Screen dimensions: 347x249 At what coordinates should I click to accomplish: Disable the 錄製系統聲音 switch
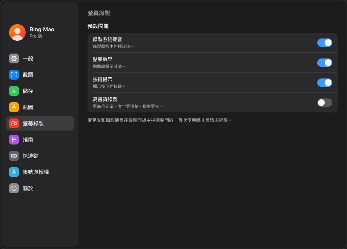point(325,43)
